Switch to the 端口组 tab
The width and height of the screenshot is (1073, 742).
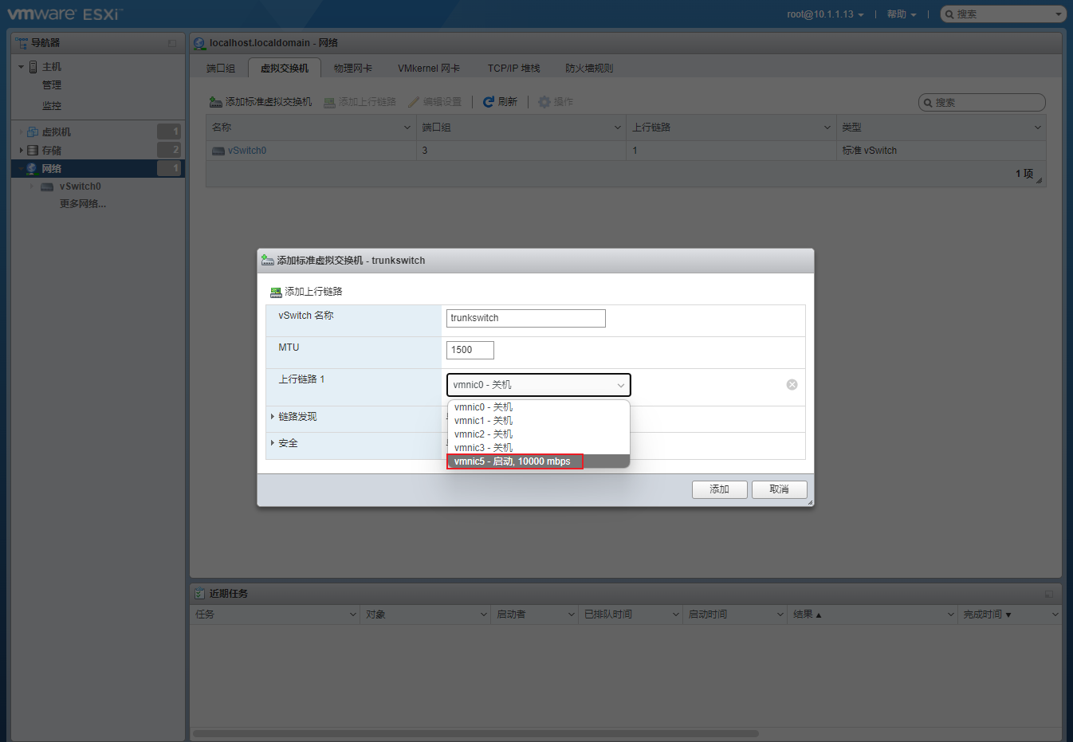point(221,69)
